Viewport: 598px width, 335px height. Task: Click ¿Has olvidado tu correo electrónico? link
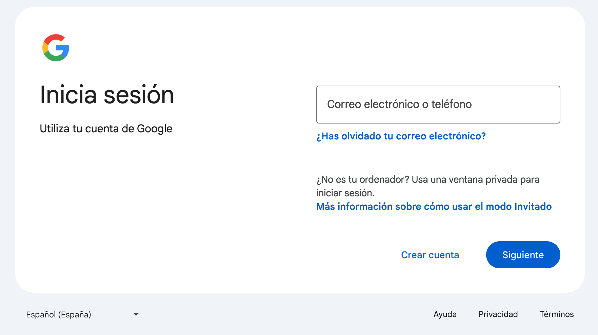click(x=401, y=136)
